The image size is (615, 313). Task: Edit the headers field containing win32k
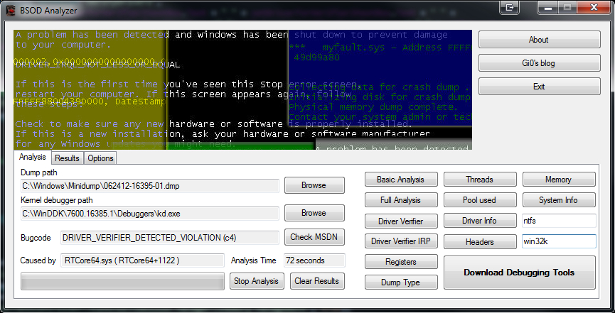559,241
